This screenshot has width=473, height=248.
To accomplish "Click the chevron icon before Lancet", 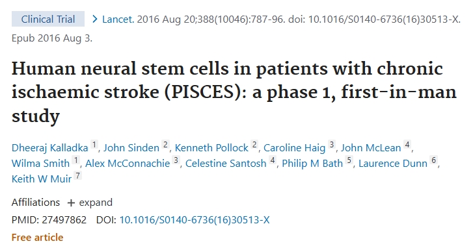I will click(x=95, y=19).
